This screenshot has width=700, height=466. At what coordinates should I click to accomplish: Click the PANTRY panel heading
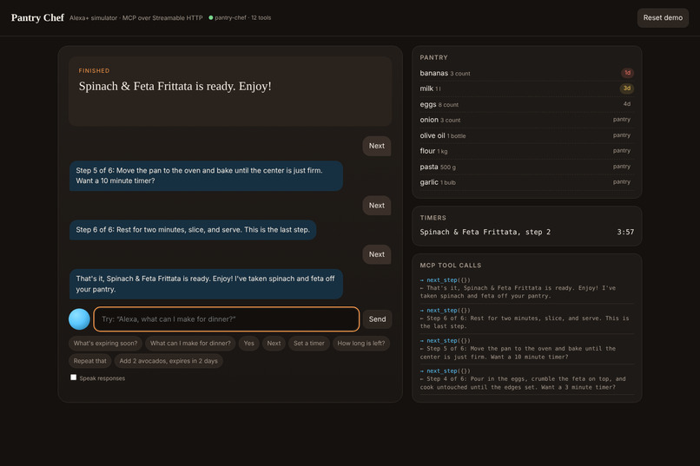pos(433,57)
